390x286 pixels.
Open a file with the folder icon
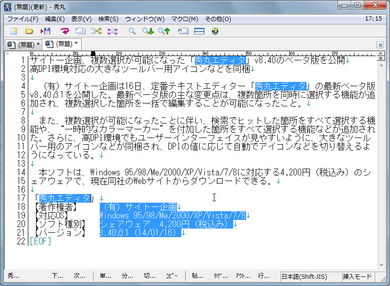point(29,31)
